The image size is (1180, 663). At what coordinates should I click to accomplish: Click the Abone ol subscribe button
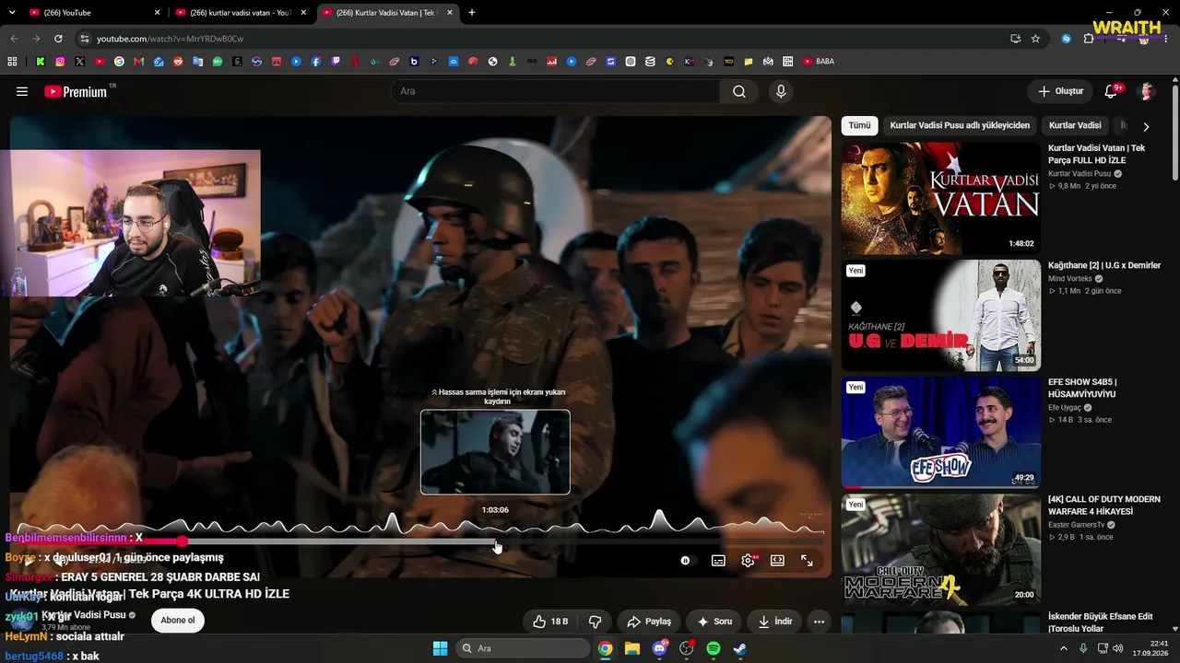178,620
